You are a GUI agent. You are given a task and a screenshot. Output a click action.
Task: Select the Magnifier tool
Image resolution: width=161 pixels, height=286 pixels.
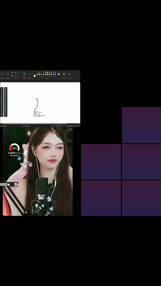19,76
